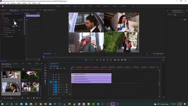The height and width of the screenshot is (106, 188).
Task: Click Go to In point button
Action: [x=97, y=60]
